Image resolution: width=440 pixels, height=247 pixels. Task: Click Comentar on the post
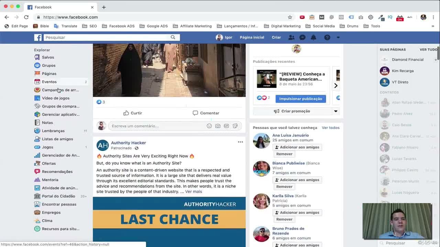[206, 113]
